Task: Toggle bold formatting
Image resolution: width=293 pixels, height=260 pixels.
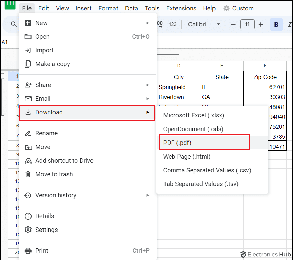Action: pos(276,24)
